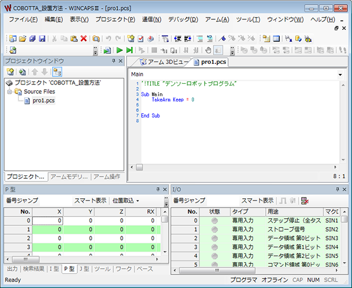Viewport: 352px width, 288px height.
Task: Select pro1.pcs in the project tree
Action: (x=43, y=101)
